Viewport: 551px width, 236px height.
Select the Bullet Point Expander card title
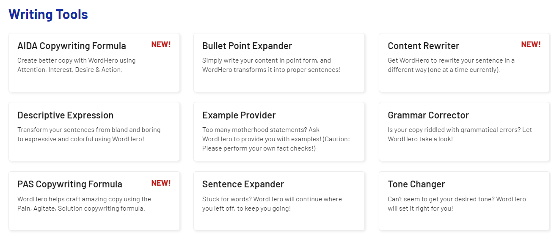pyautogui.click(x=247, y=46)
